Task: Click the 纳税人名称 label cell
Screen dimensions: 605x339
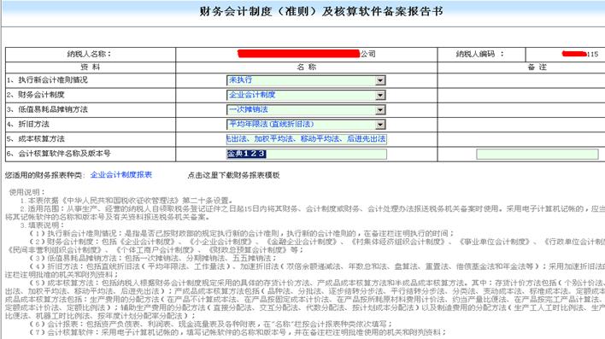Action: 91,54
